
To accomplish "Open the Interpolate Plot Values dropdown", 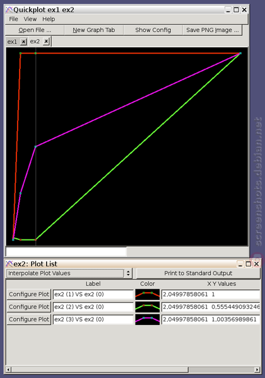I will click(69, 273).
